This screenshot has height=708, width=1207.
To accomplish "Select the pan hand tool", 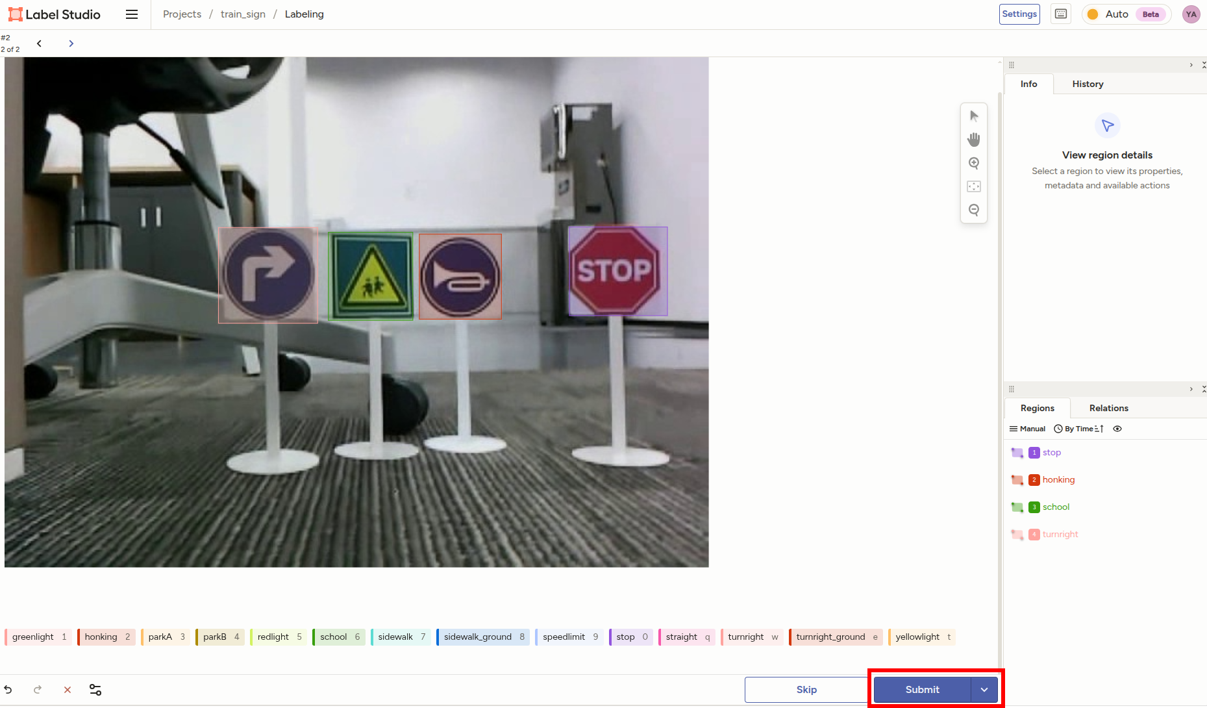I will pyautogui.click(x=973, y=140).
